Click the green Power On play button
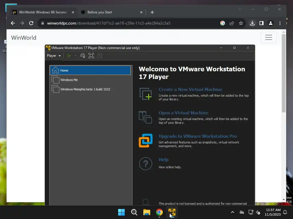293x219 pixels. point(69,56)
